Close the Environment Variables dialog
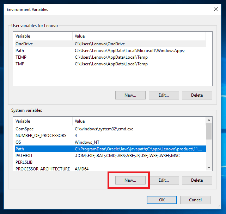 pos(215,9)
